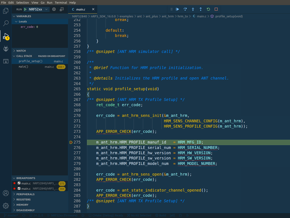Click CMake: [Debug]: Ready status item

coord(106,216)
